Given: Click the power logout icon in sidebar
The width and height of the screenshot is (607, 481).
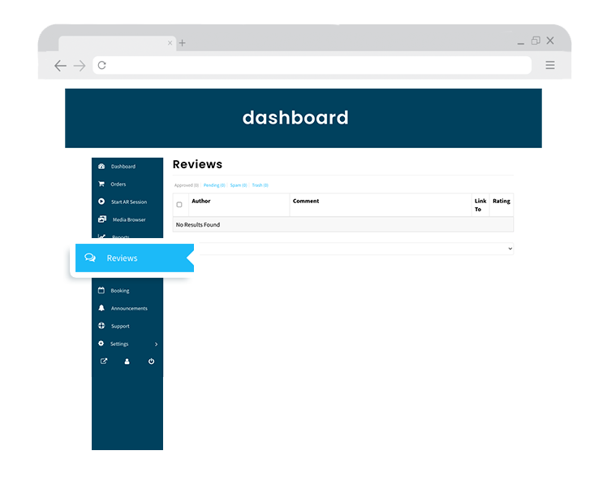Looking at the screenshot, I should 152,362.
